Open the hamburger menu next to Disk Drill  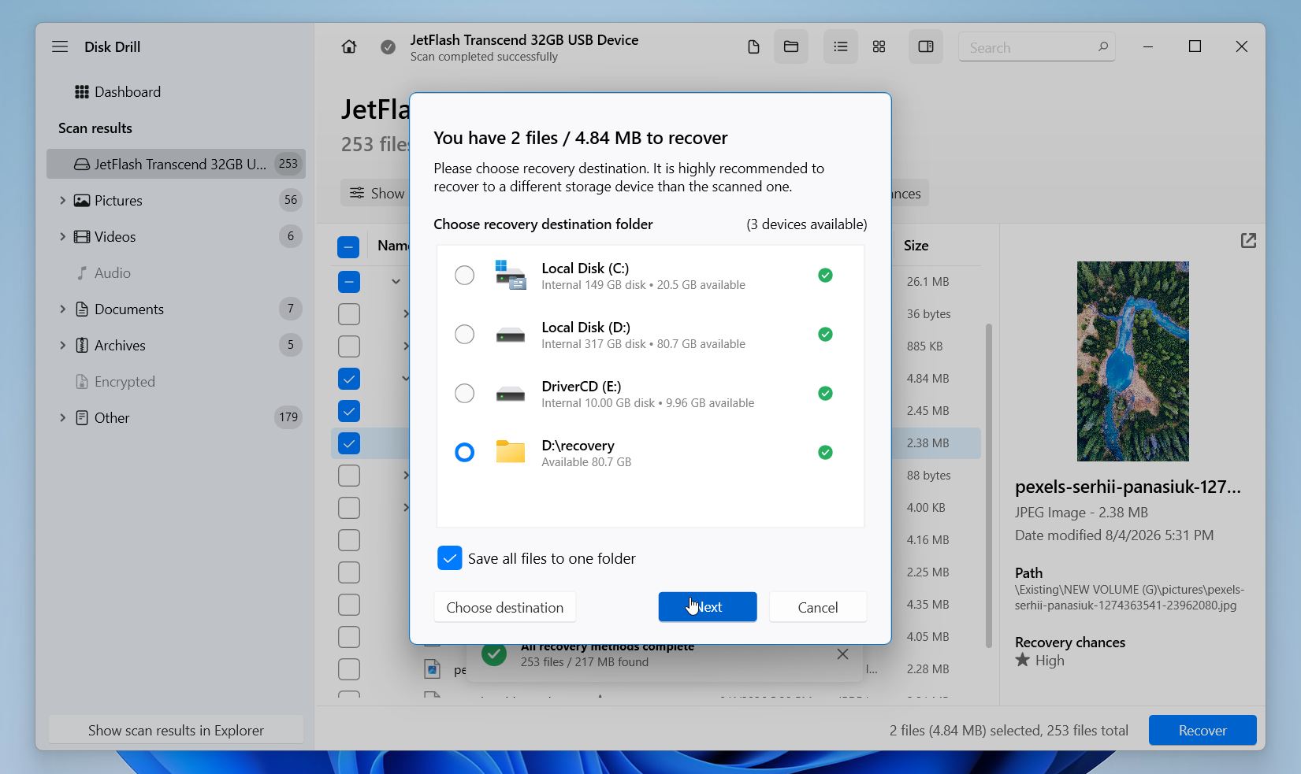(60, 46)
